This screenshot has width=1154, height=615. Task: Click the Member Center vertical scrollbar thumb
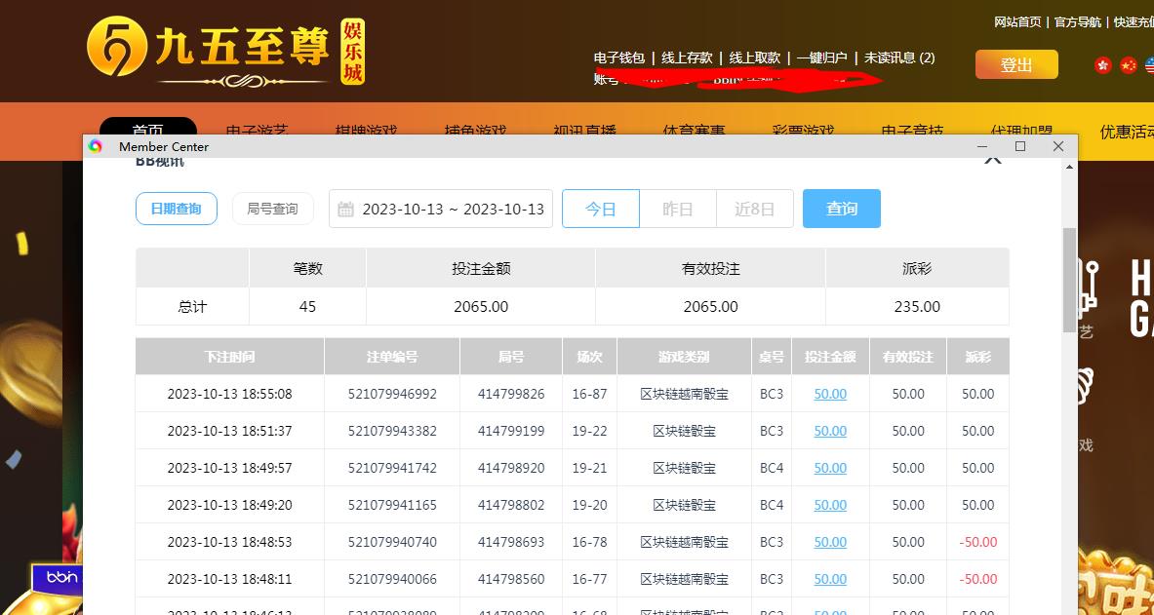coord(1069,278)
